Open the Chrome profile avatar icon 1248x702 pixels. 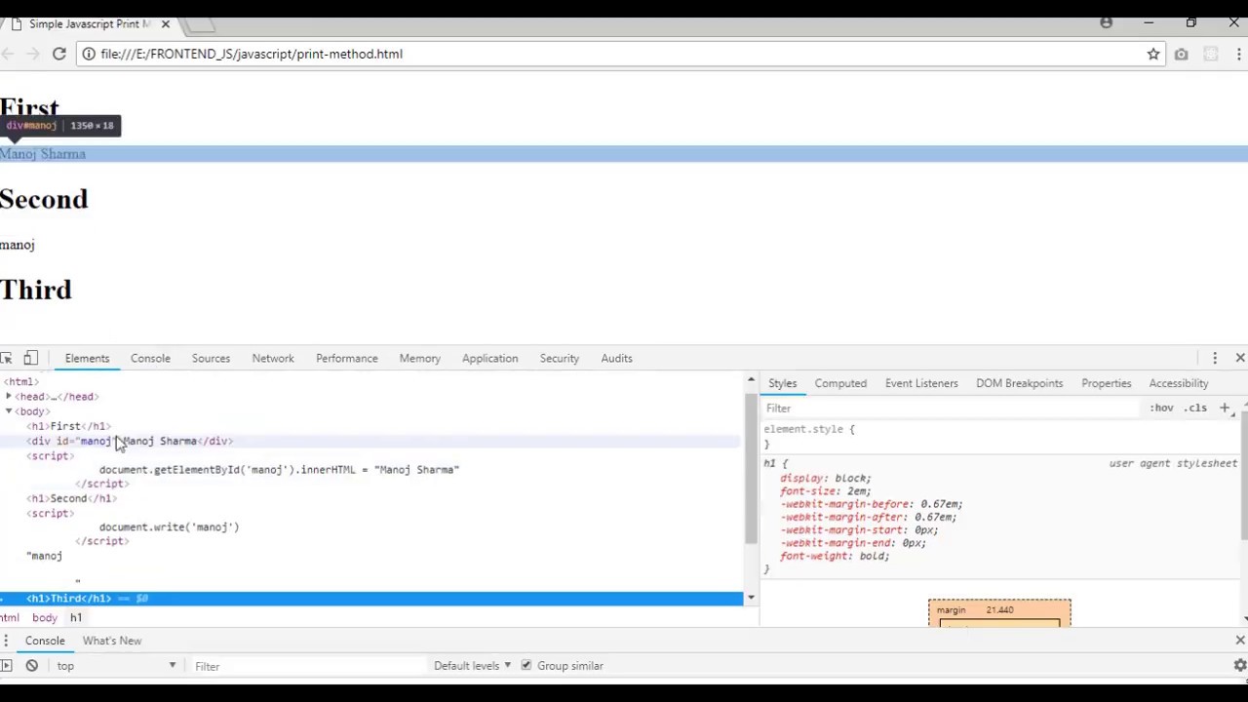[1106, 22]
